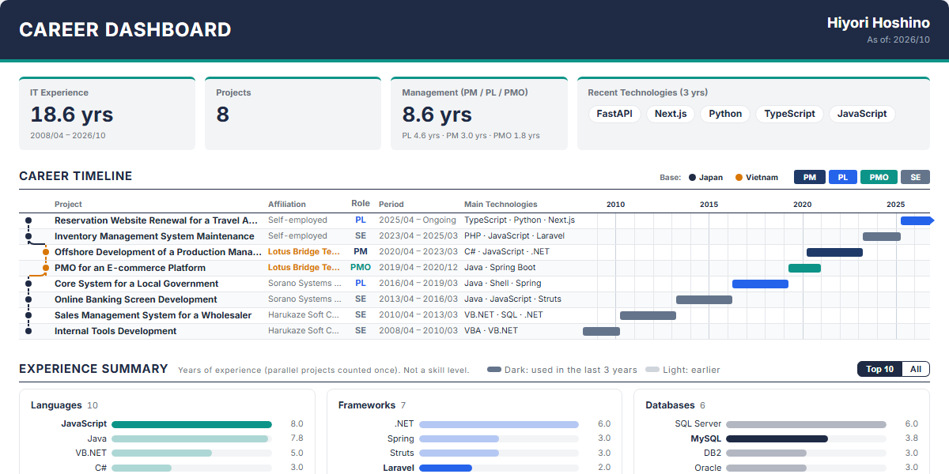The height and width of the screenshot is (474, 949).
Task: Click the Reservation Website Gantt bar
Action: (917, 220)
